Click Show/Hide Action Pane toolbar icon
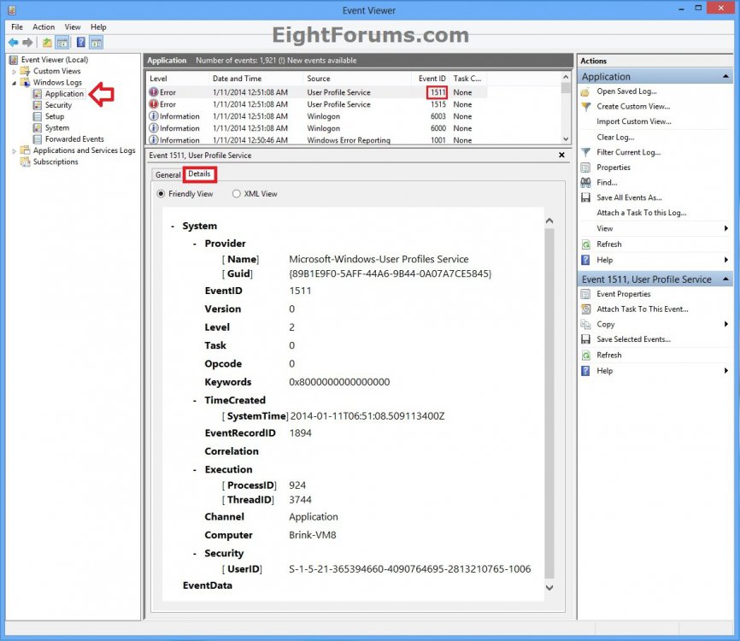The width and height of the screenshot is (740, 641). tap(97, 43)
